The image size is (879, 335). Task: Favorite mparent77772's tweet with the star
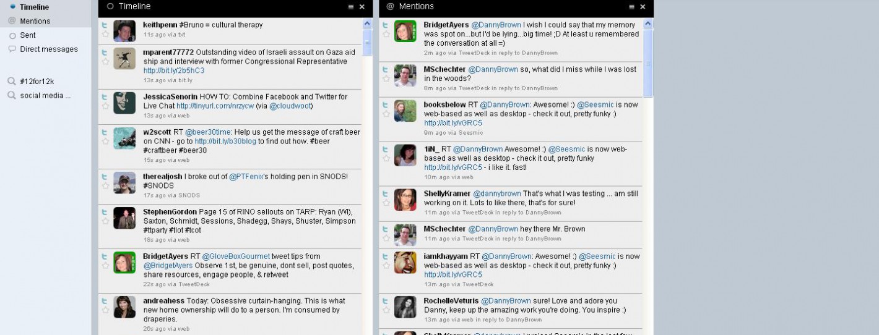click(105, 62)
